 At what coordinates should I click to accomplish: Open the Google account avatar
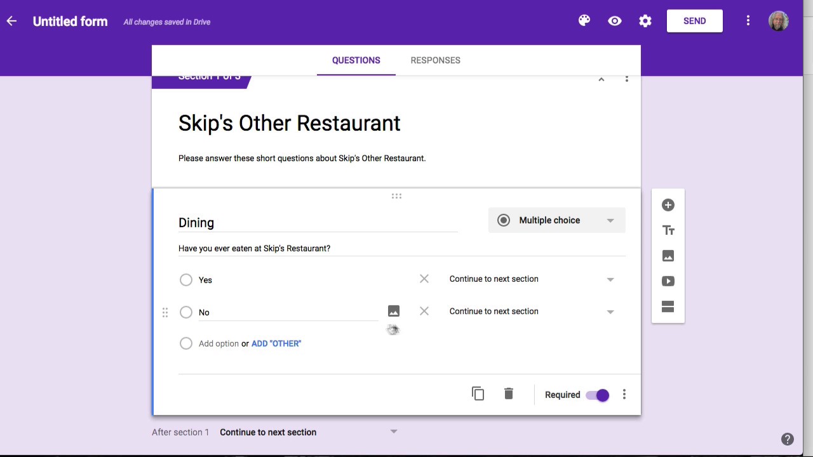[778, 21]
